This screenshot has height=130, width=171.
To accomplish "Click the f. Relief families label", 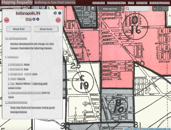I will click(16, 69).
